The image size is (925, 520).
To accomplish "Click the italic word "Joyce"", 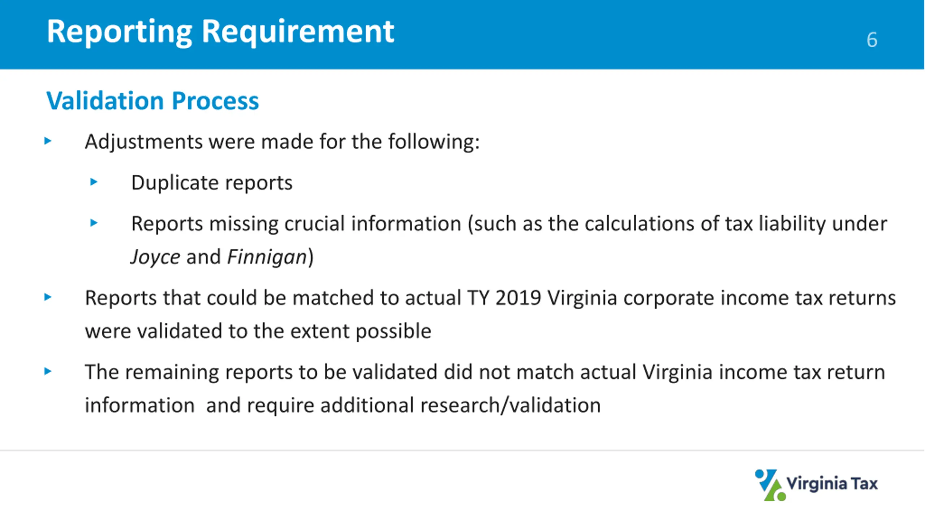I will (155, 257).
